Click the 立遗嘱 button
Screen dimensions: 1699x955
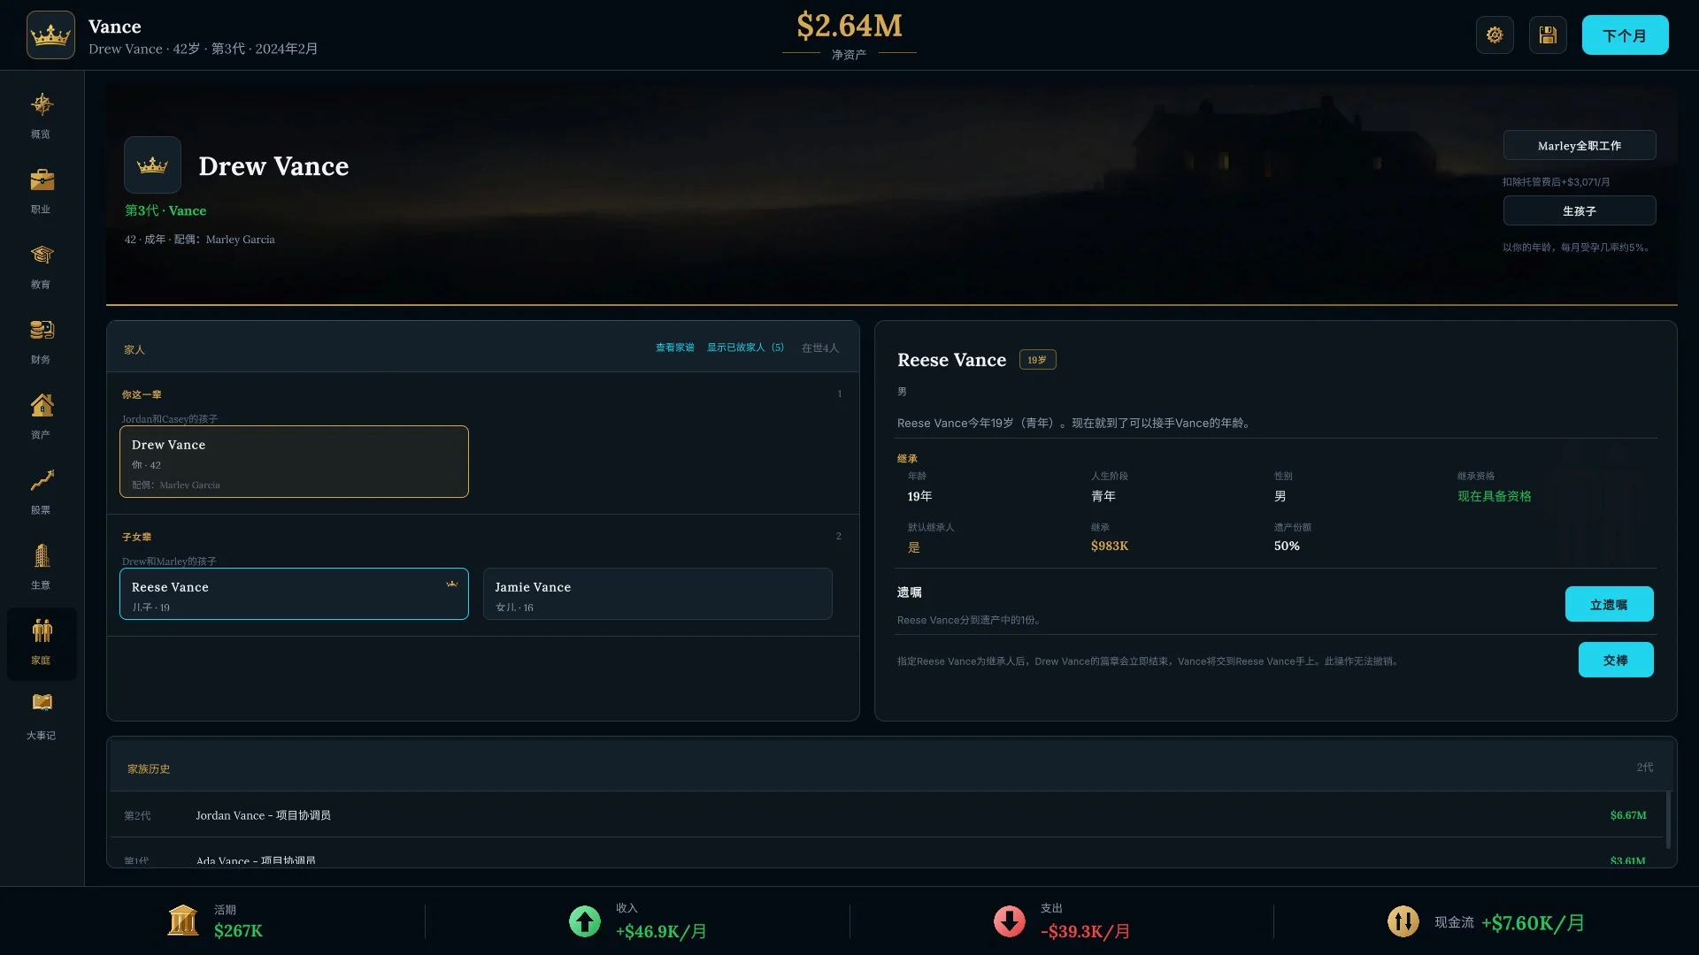tap(1609, 605)
